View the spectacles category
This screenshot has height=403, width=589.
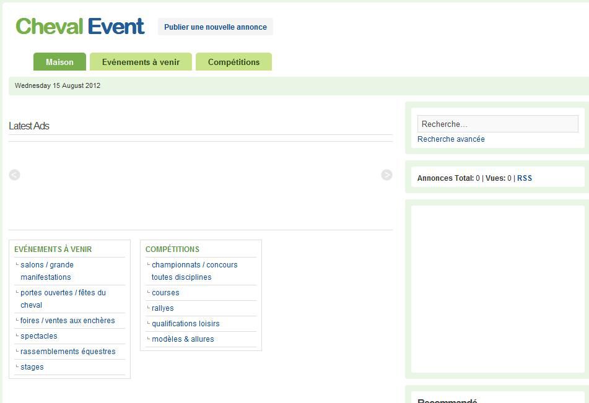[x=38, y=336]
